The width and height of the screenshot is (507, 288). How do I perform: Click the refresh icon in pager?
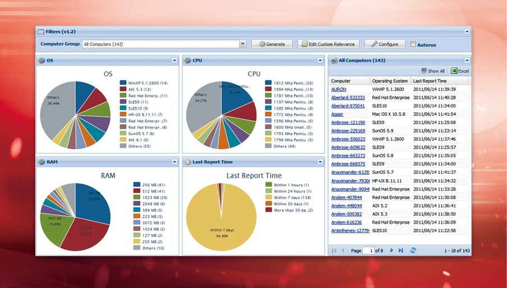coord(413,251)
